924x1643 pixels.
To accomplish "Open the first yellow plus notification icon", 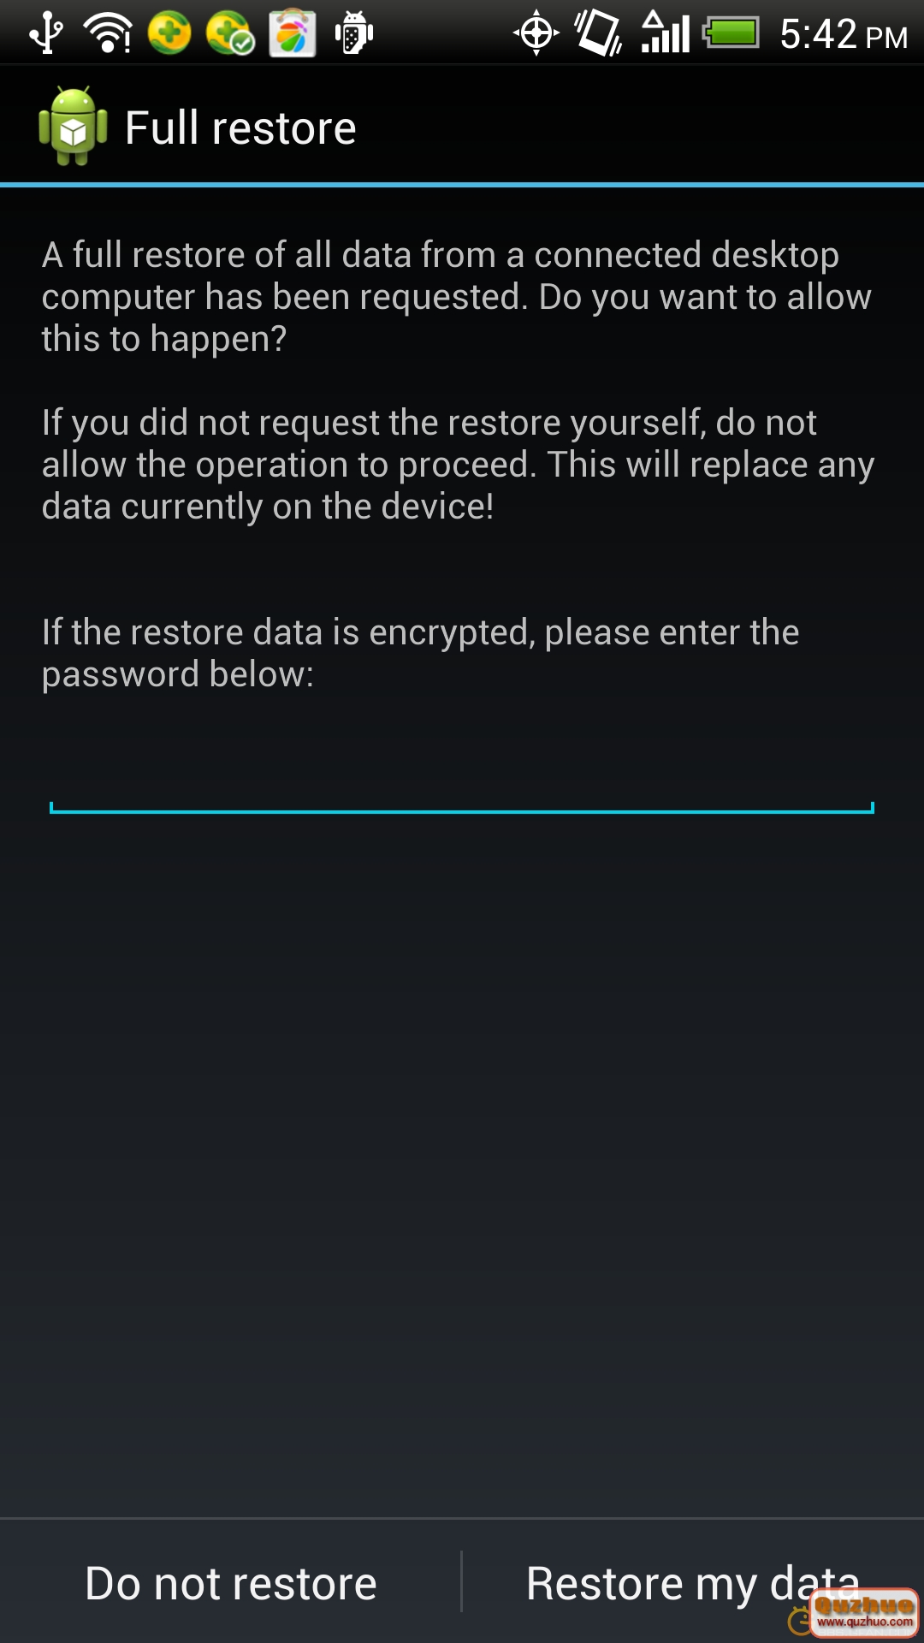I will click(x=169, y=33).
